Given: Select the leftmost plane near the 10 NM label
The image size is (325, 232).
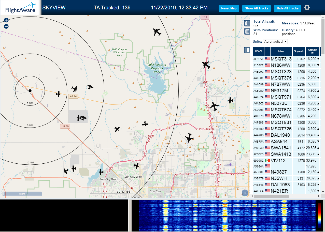Looking at the screenshot, I should (x=66, y=171).
